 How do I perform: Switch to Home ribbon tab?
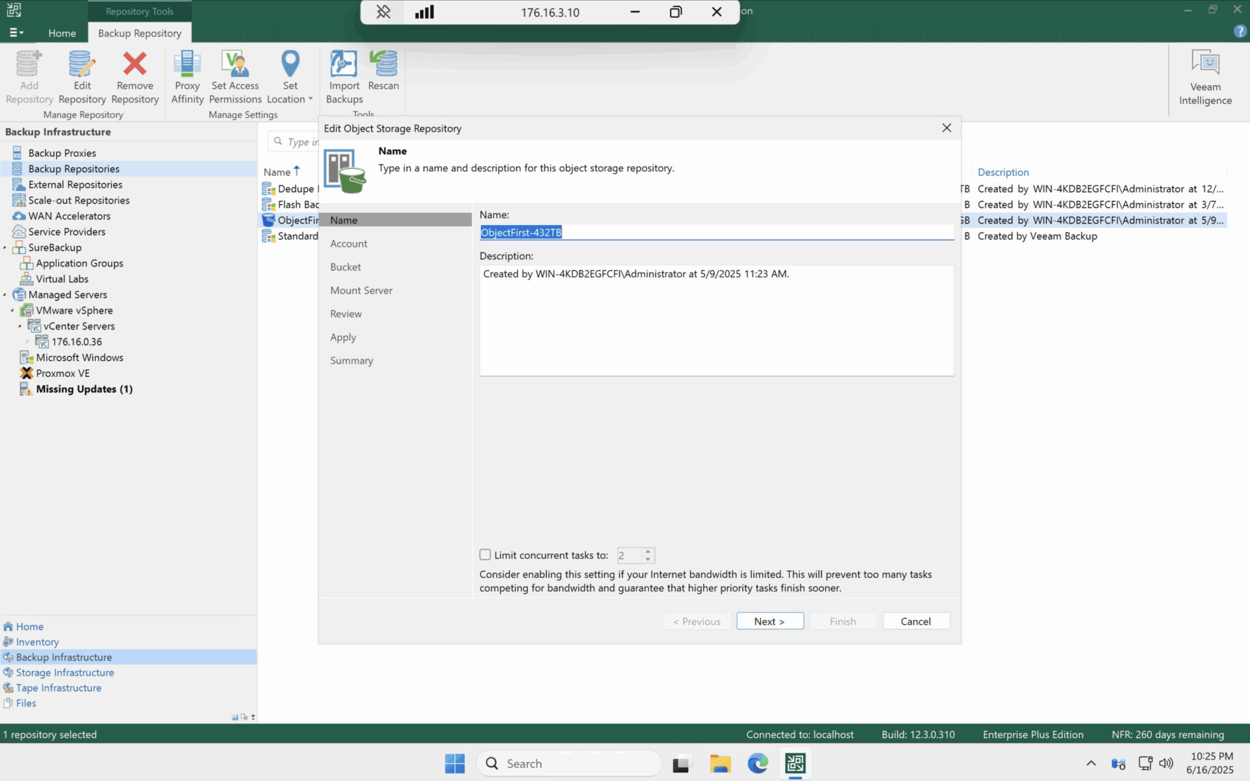[62, 33]
